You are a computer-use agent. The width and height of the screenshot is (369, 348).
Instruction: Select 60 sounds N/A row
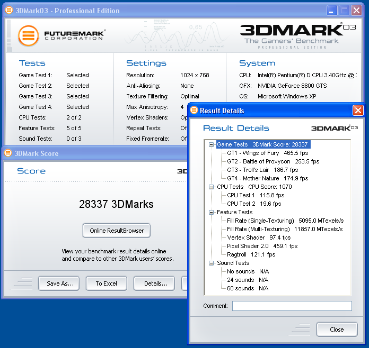tap(248, 288)
